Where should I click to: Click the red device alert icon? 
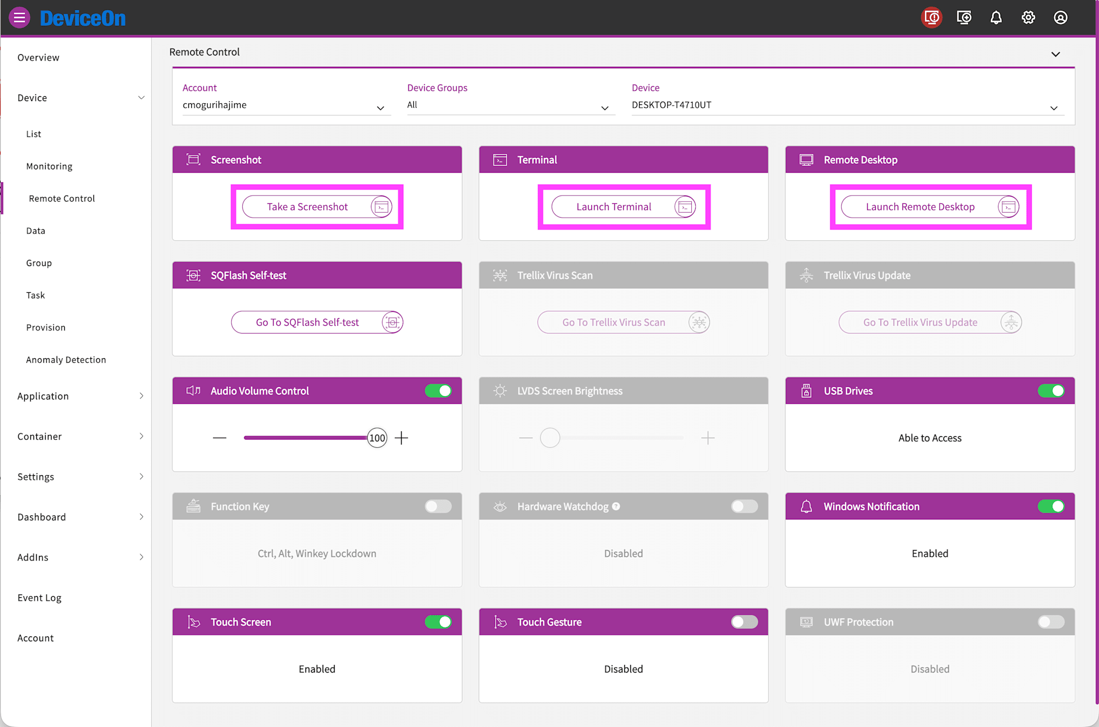point(931,18)
